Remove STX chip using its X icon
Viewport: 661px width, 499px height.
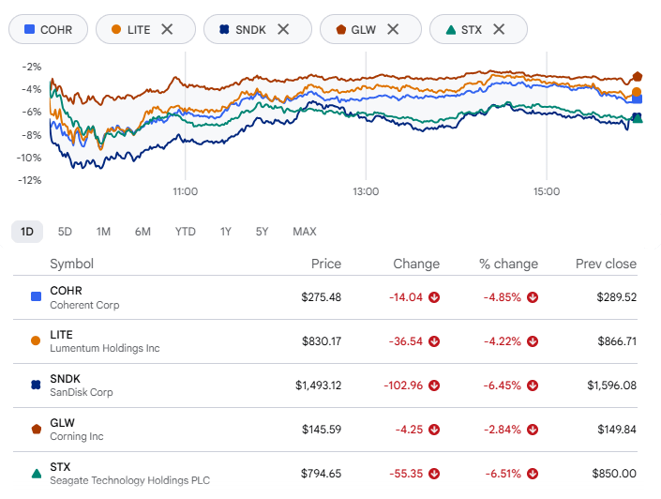(499, 29)
